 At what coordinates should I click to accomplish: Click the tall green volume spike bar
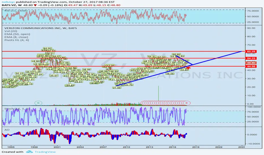158,94
